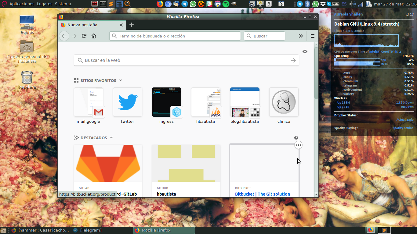Screen dimensions: 417x234
Task: Open the twitter favorite site
Action: 128,106
